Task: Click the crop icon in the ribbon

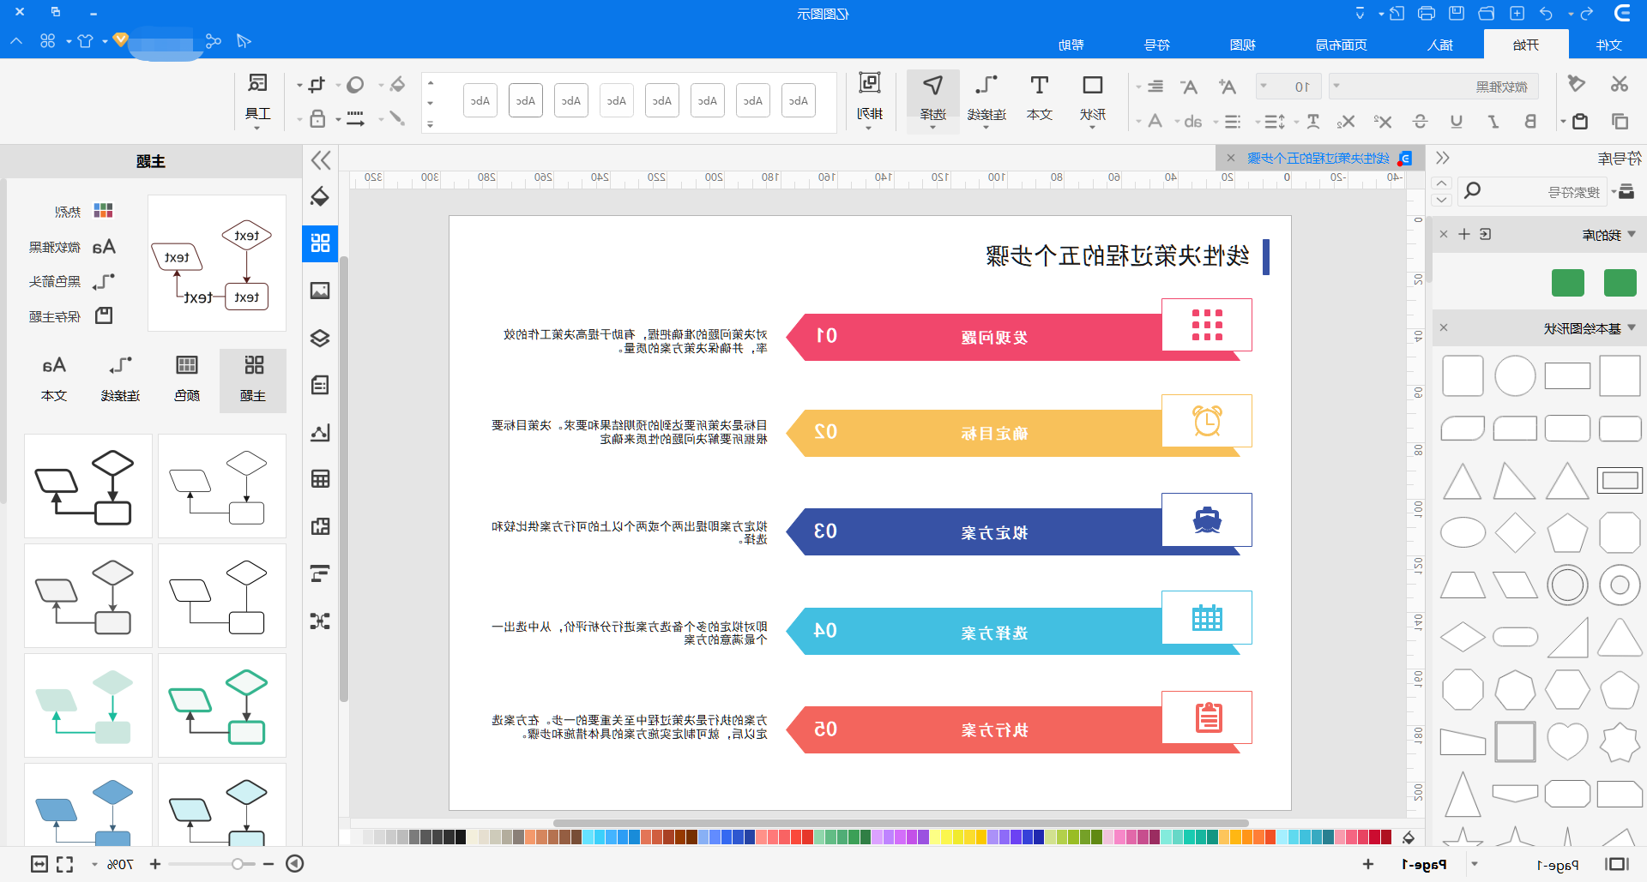Action: coord(317,84)
